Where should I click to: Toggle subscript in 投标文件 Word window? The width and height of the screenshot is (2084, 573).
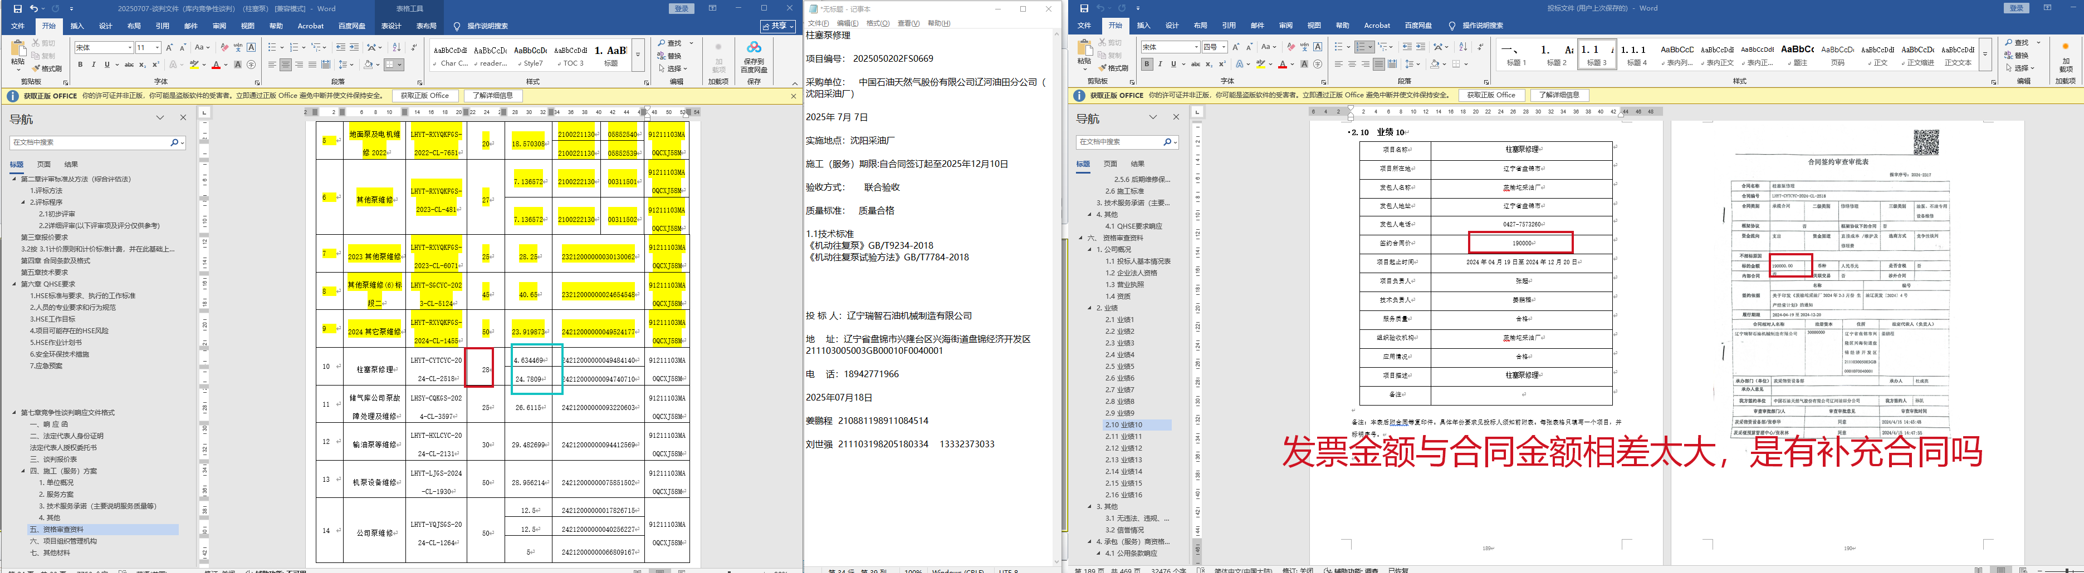coord(1209,64)
